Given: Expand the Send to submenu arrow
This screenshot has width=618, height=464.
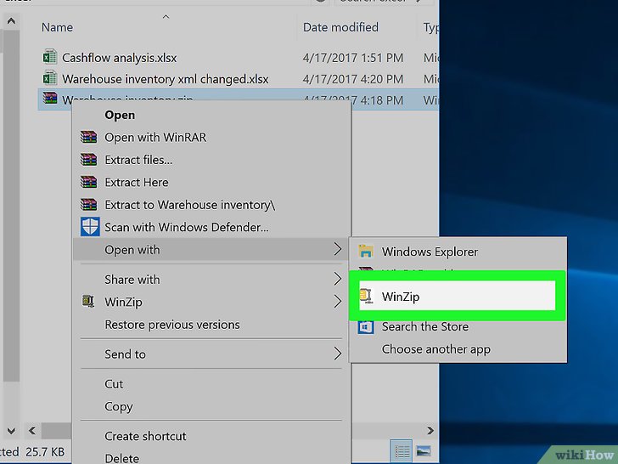Looking at the screenshot, I should point(337,354).
